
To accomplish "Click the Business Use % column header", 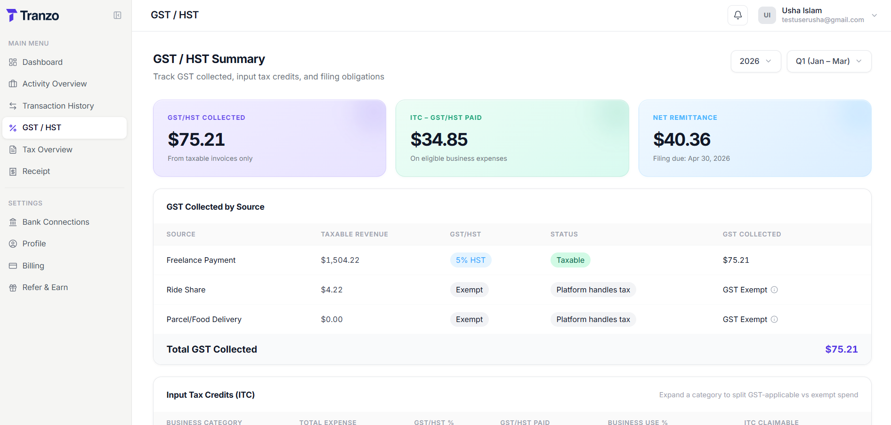I will (638, 422).
